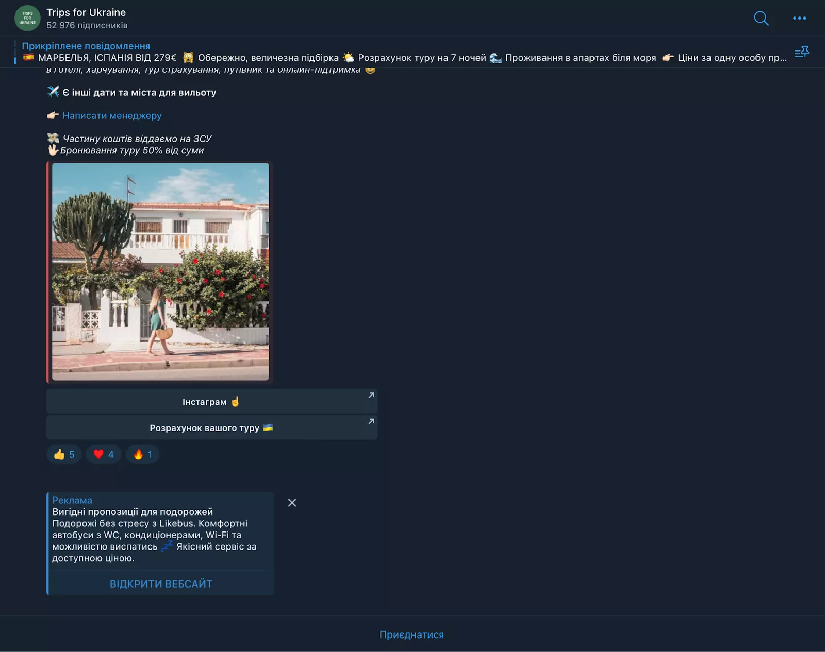
Task: Open search in the channel
Action: [x=761, y=19]
